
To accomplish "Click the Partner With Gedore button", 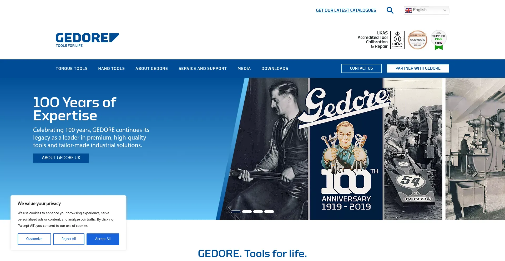I will click(x=418, y=68).
